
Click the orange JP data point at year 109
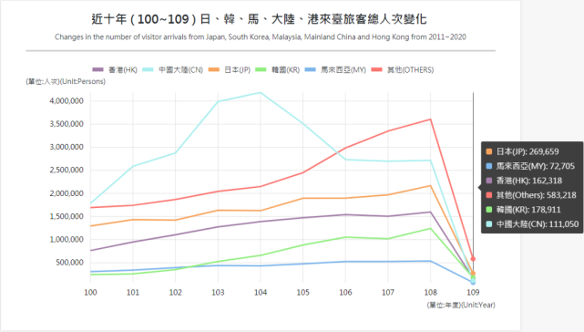[x=473, y=274]
